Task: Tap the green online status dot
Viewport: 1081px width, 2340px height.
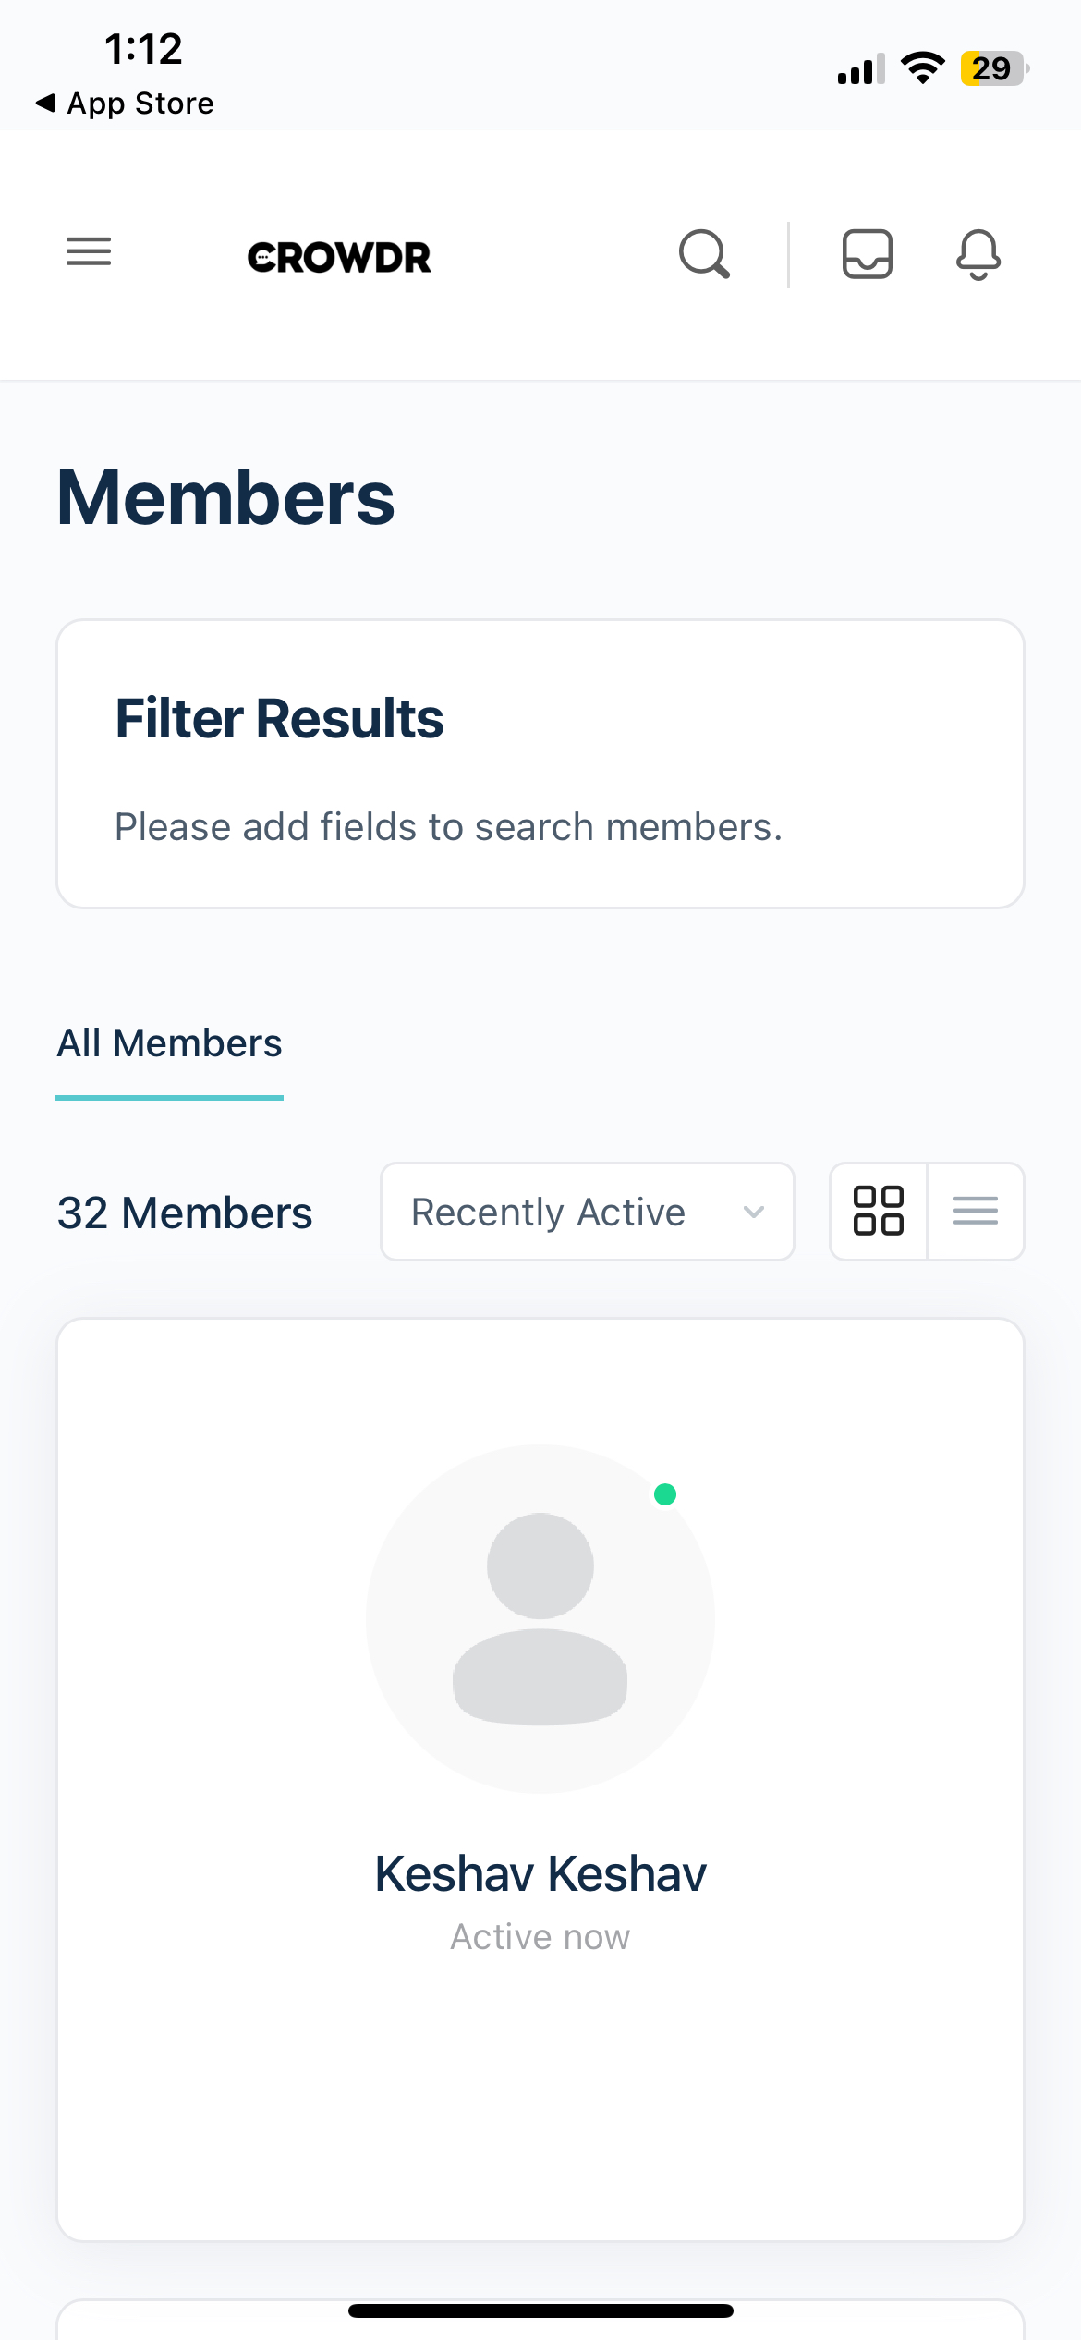Action: click(x=665, y=1494)
